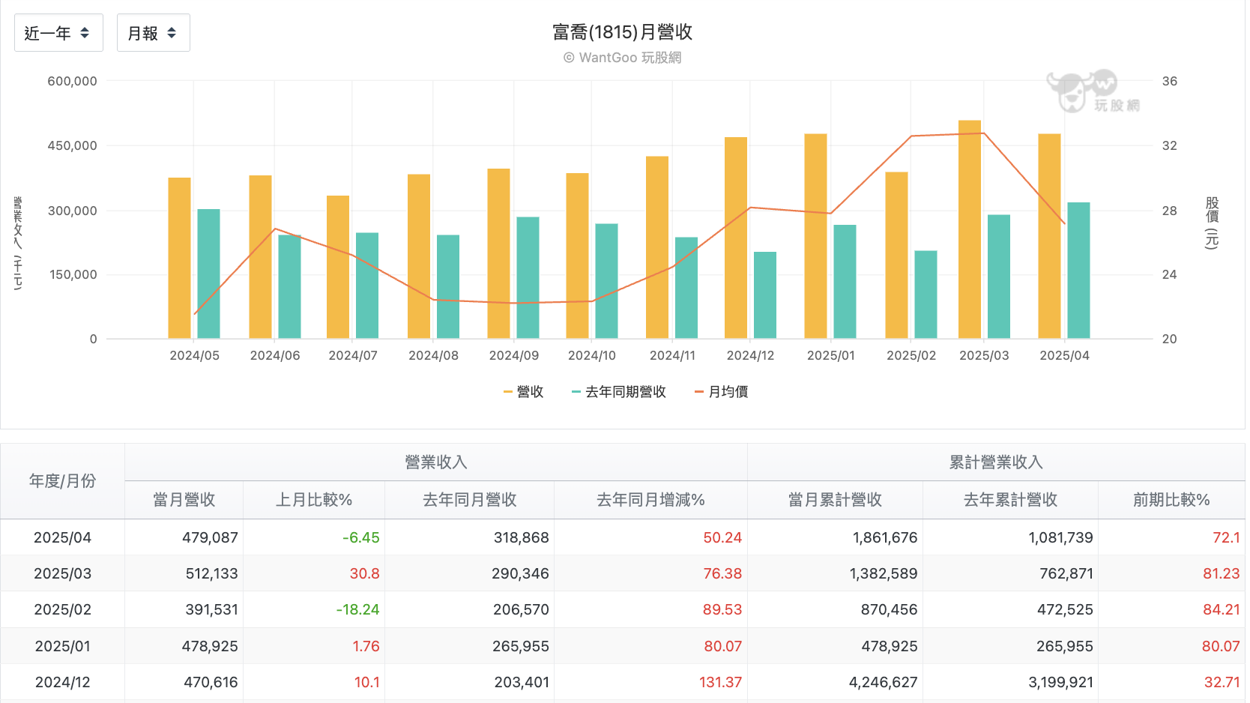Click the 2024/09 x-axis label
The width and height of the screenshot is (1250, 703).
[x=514, y=355]
